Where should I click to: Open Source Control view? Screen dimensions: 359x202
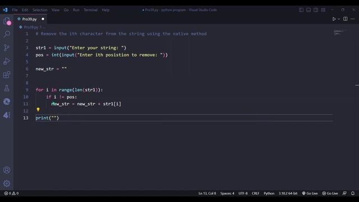tap(7, 48)
